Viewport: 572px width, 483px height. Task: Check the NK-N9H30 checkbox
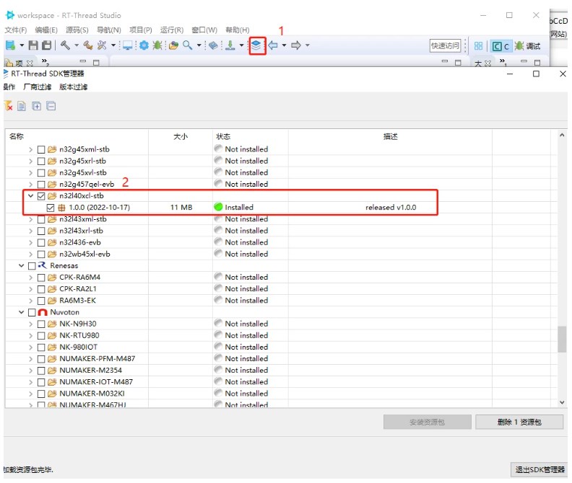tap(41, 324)
